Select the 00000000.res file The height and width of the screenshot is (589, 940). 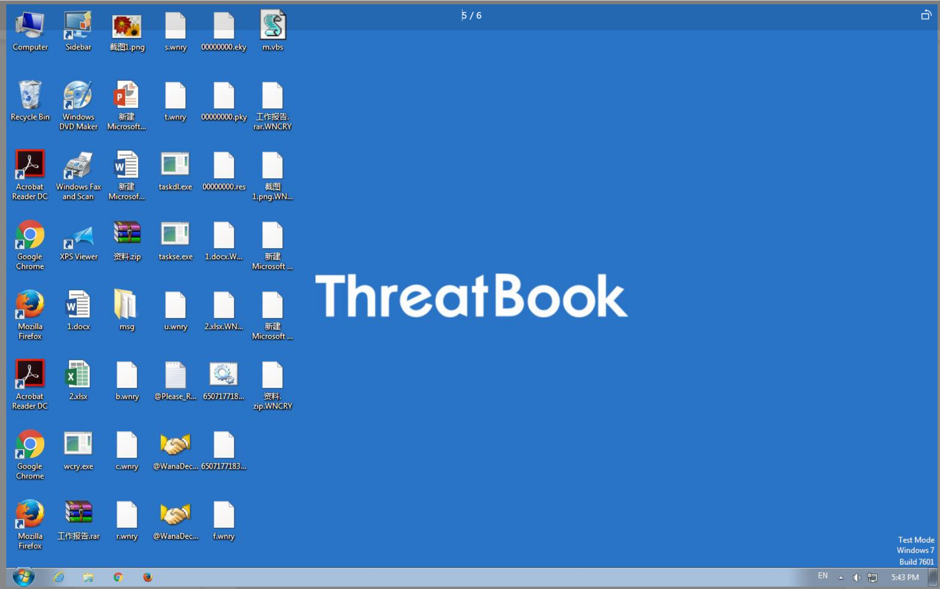[x=224, y=171]
